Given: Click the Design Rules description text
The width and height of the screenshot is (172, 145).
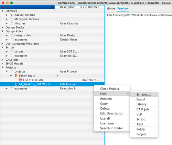Looking at the screenshot, I should pyautogui.click(x=69, y=40).
